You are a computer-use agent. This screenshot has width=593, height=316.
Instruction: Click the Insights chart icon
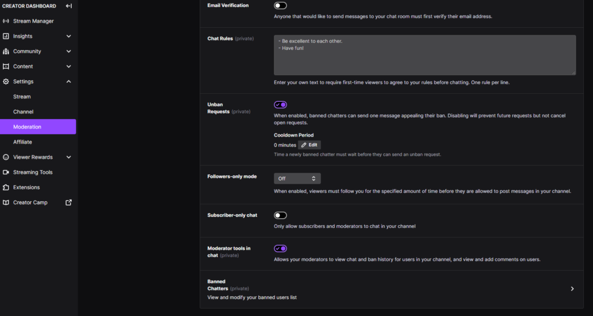pos(6,36)
